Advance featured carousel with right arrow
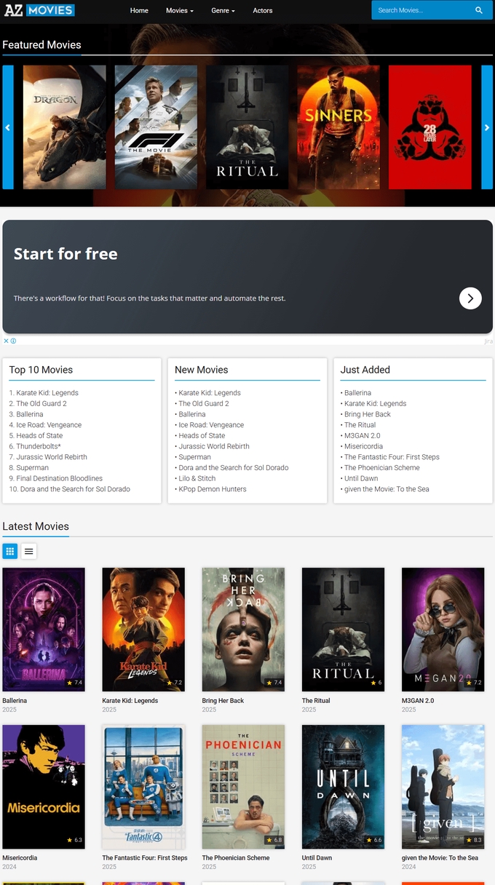The width and height of the screenshot is (495, 885). pos(487,127)
